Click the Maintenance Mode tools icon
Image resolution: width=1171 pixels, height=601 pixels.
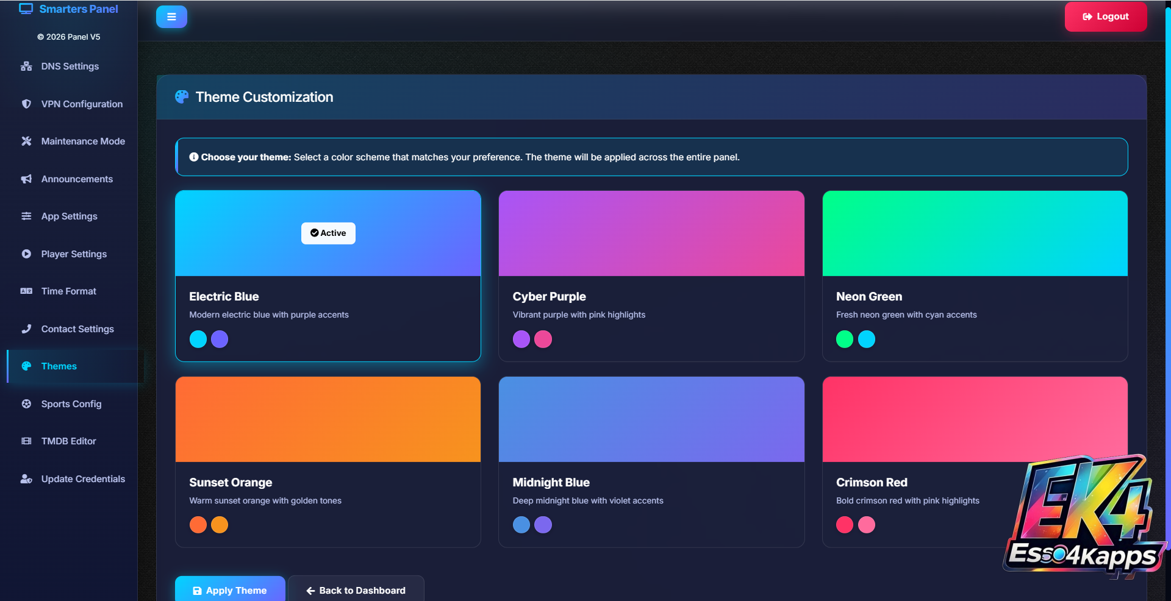click(x=26, y=141)
